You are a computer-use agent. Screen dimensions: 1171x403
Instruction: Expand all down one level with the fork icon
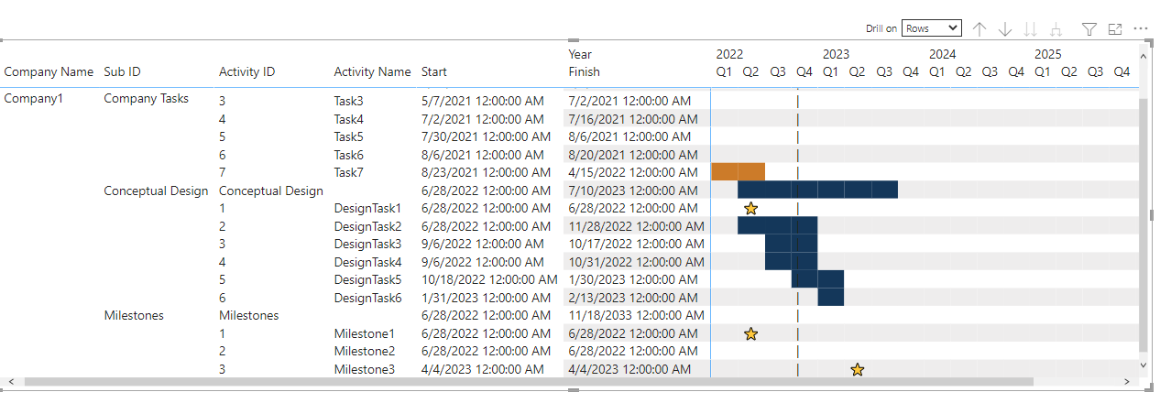(x=1056, y=29)
